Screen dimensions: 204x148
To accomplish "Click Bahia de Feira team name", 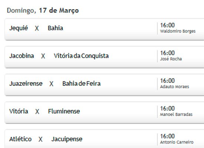I will tap(82, 84).
